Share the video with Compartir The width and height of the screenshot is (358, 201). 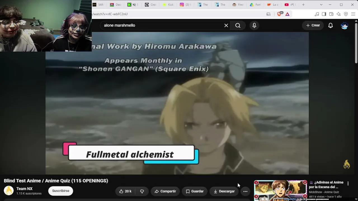click(x=165, y=191)
